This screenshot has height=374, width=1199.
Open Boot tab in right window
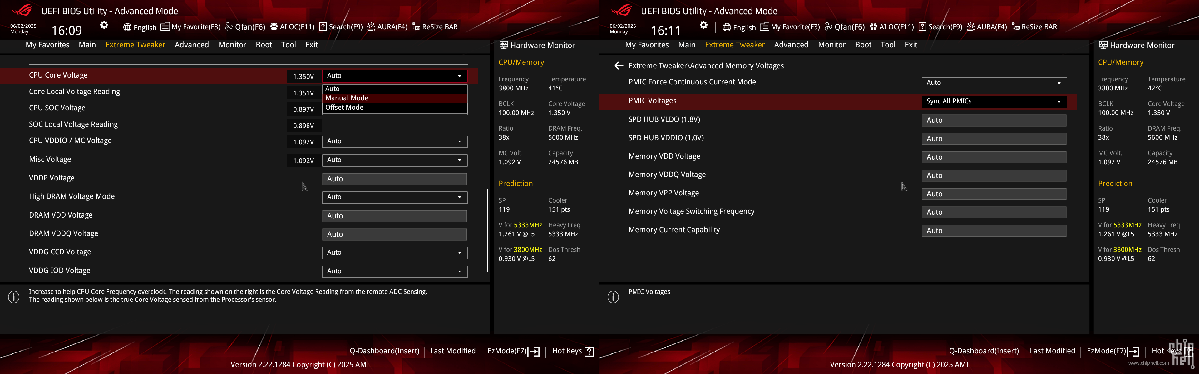(863, 45)
